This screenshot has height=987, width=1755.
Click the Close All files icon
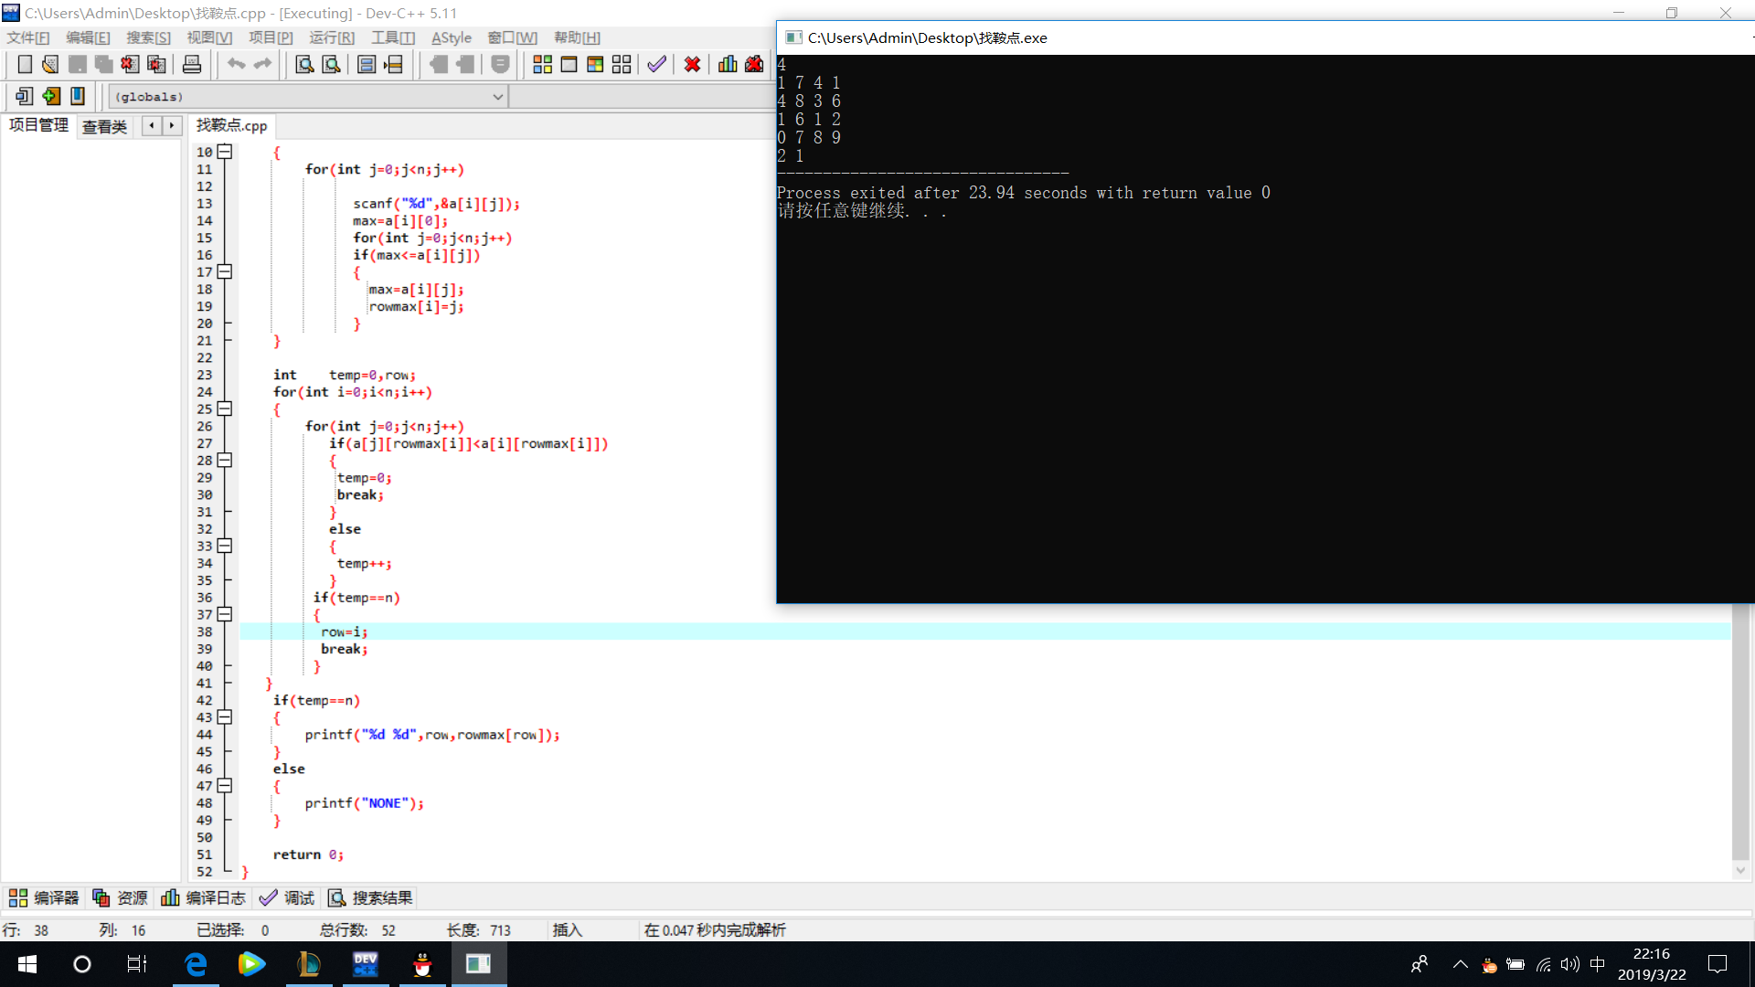(x=157, y=64)
